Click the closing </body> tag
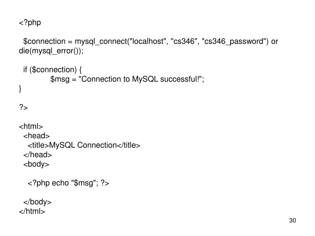This screenshot has width=315, height=236. pyautogui.click(x=37, y=202)
